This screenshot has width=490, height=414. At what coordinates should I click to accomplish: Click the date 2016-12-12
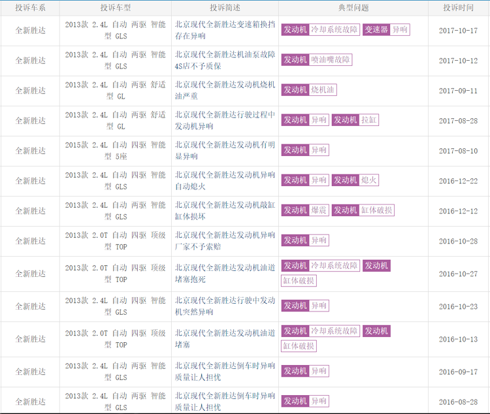click(x=458, y=211)
